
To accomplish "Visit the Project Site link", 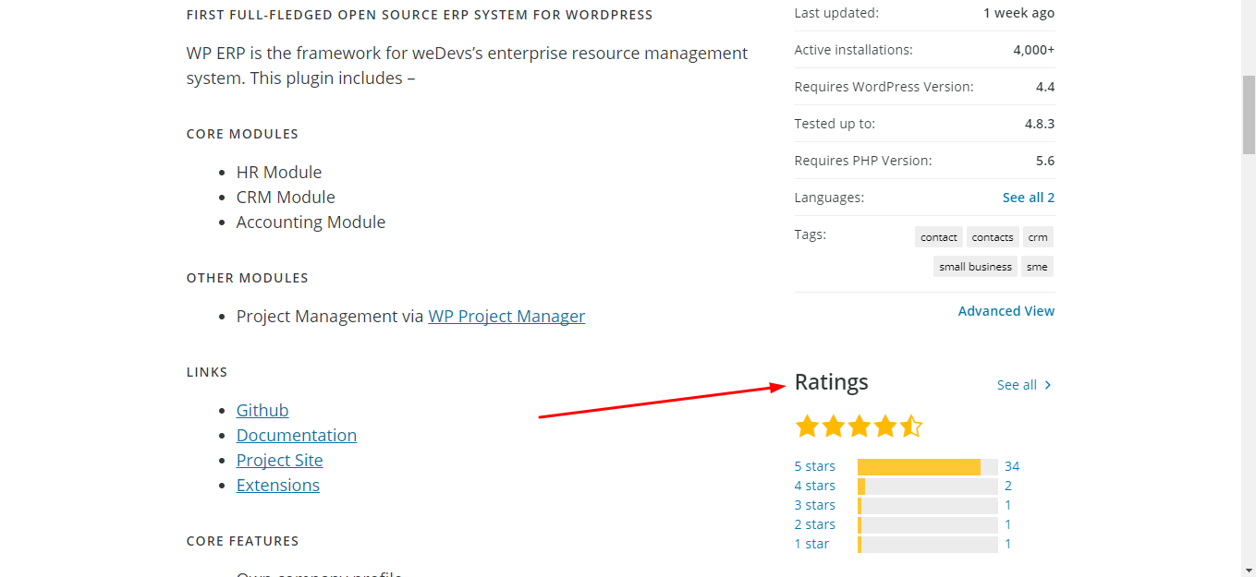I will tap(280, 460).
